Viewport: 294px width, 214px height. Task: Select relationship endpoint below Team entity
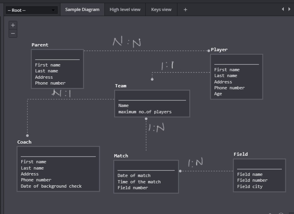(x=146, y=119)
